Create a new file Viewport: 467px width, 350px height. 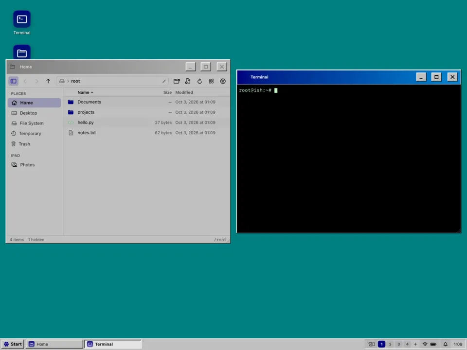(188, 81)
